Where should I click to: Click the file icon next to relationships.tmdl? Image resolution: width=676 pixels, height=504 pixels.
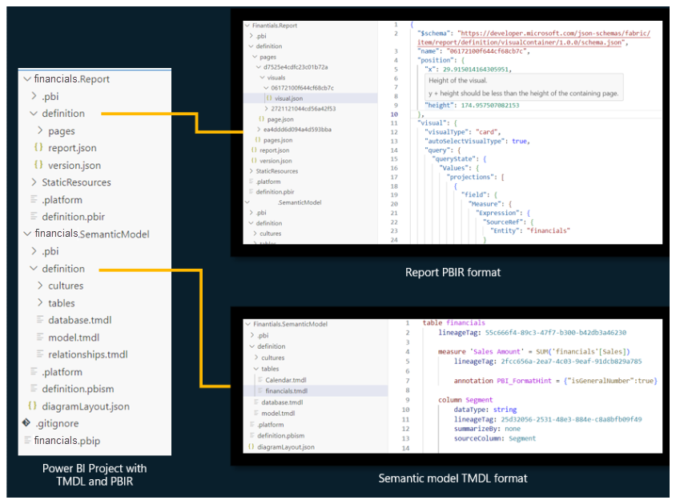pyautogui.click(x=41, y=354)
